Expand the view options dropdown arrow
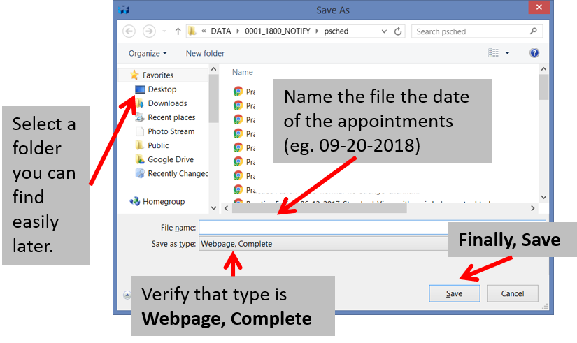Screen dimensions: 577x343 tap(508, 53)
